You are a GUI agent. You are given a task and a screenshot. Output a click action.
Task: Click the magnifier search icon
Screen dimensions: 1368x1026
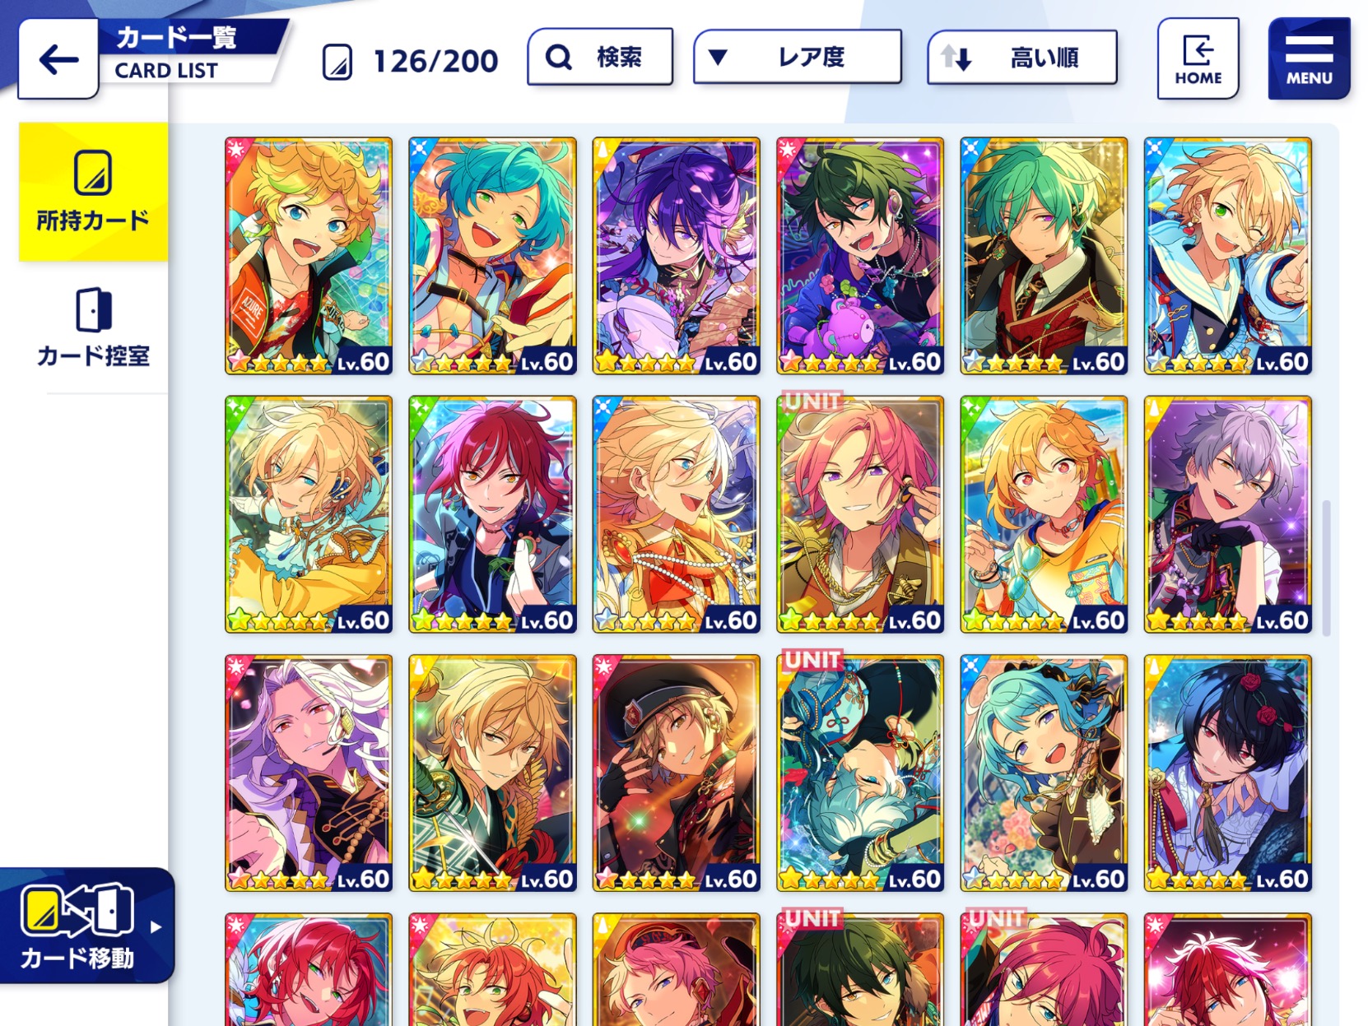(x=559, y=58)
